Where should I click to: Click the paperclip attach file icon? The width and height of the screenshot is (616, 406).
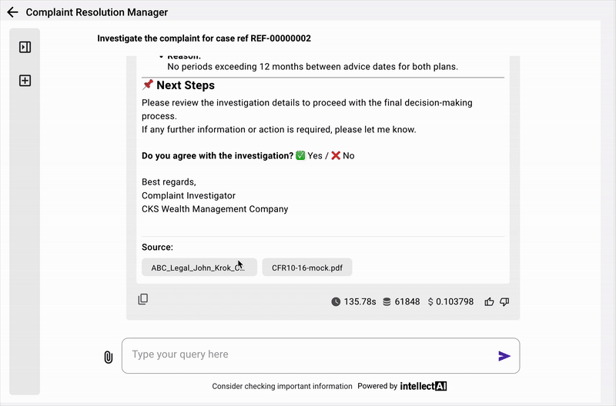109,357
